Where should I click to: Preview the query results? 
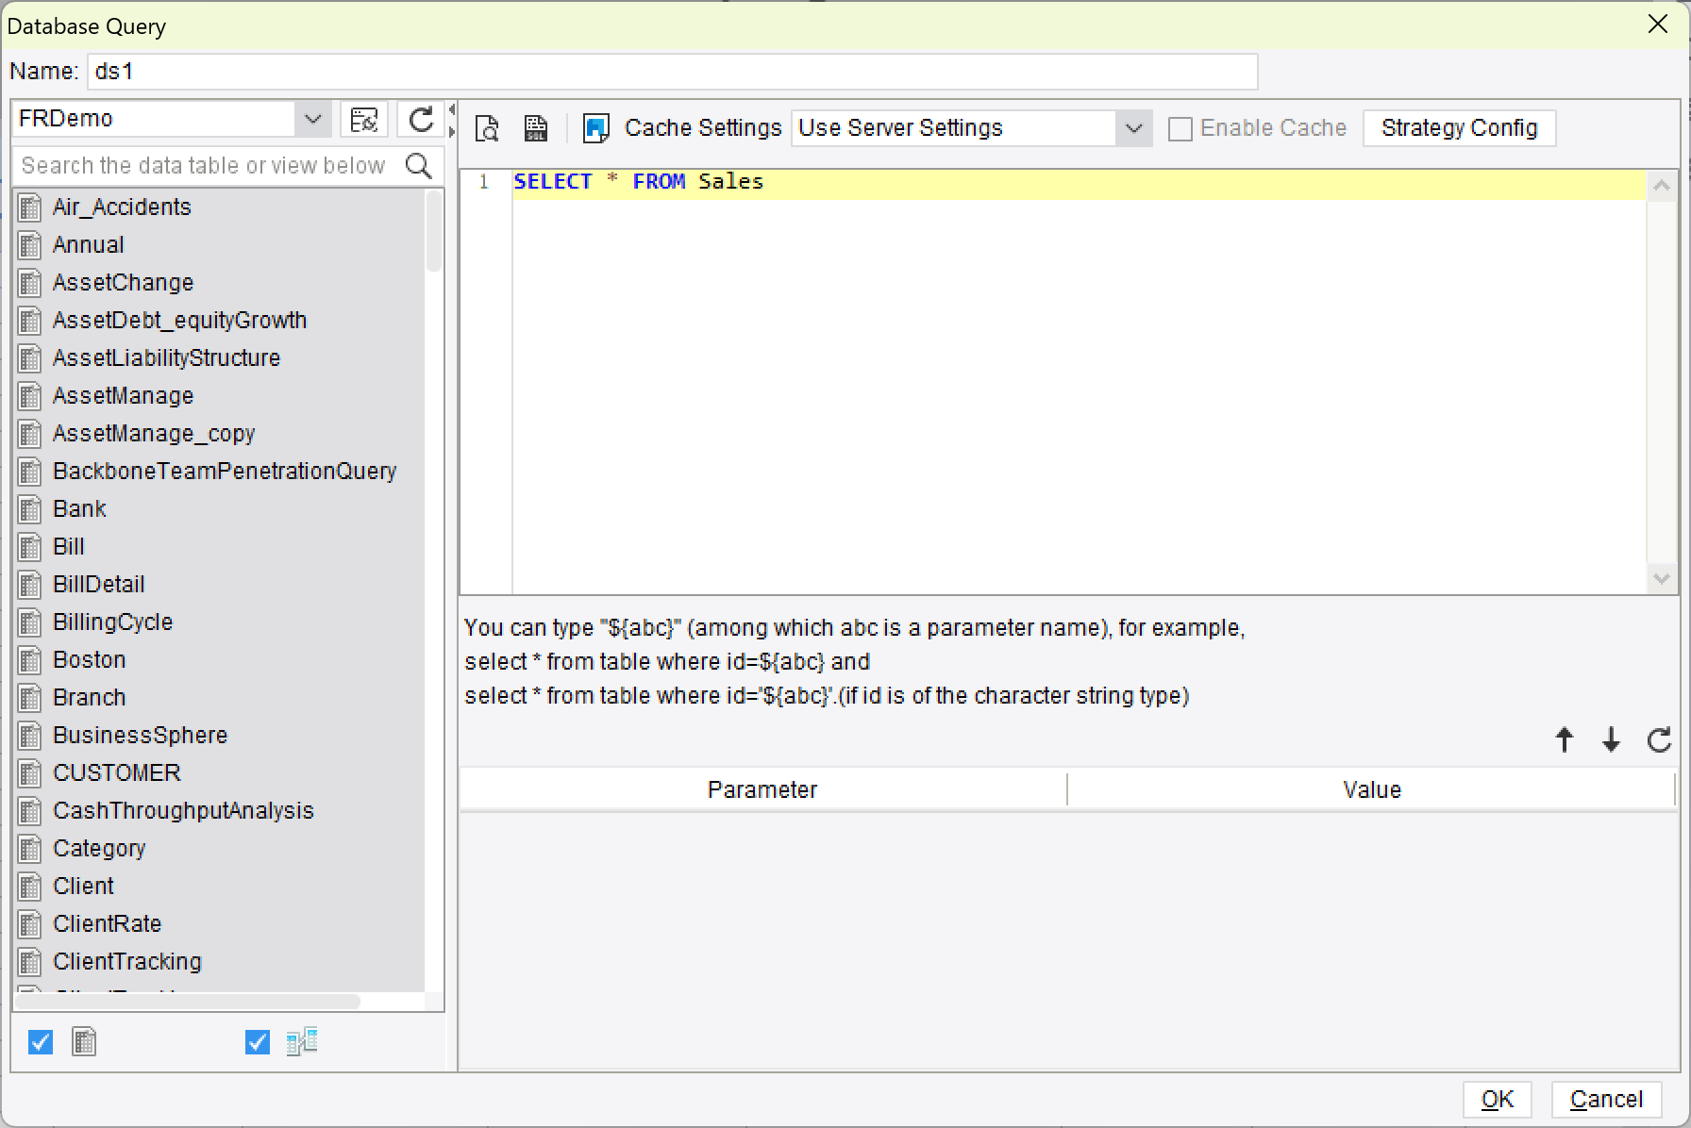[487, 127]
